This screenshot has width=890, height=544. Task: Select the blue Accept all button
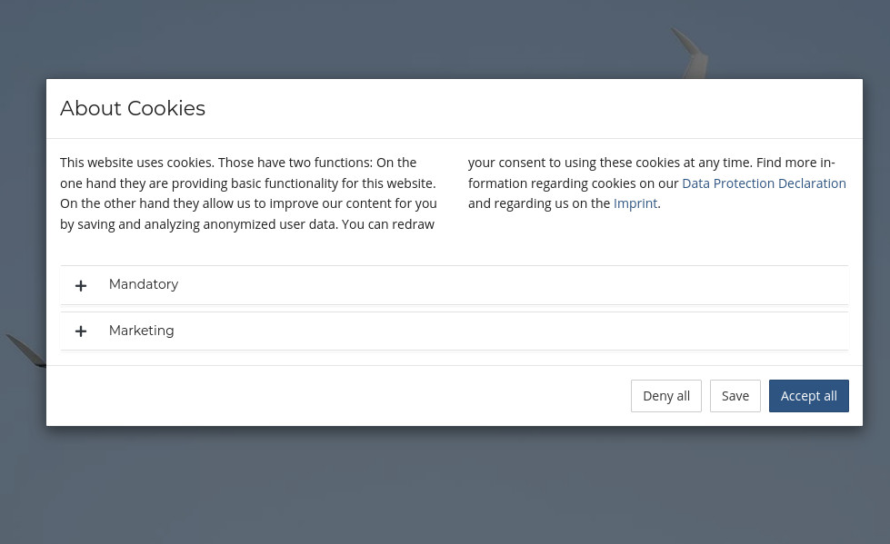click(808, 396)
